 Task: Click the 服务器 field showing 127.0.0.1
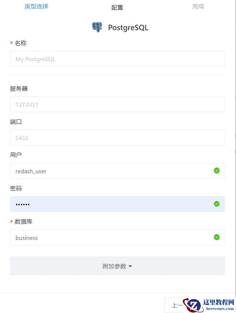tap(117, 104)
